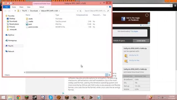Select the credits text document icon

click(27, 21)
